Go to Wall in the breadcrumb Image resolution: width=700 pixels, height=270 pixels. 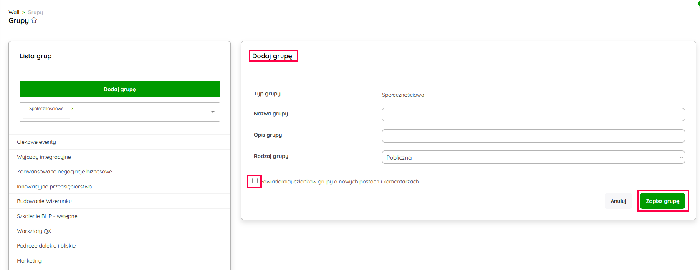(x=14, y=12)
